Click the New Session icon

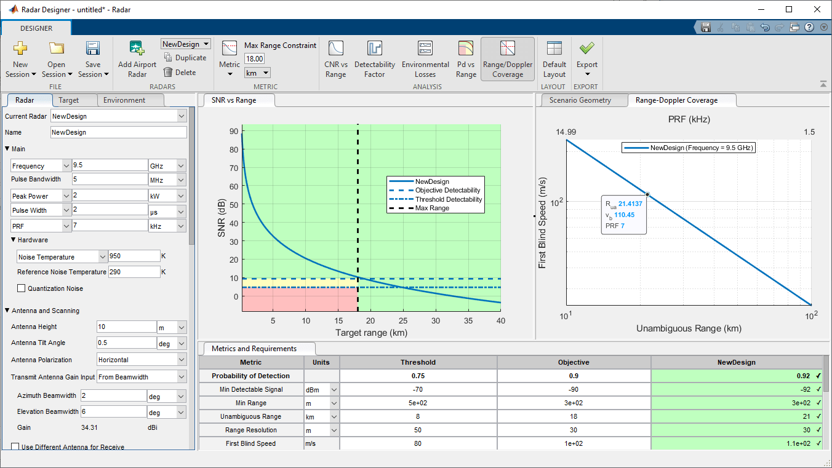click(x=20, y=49)
